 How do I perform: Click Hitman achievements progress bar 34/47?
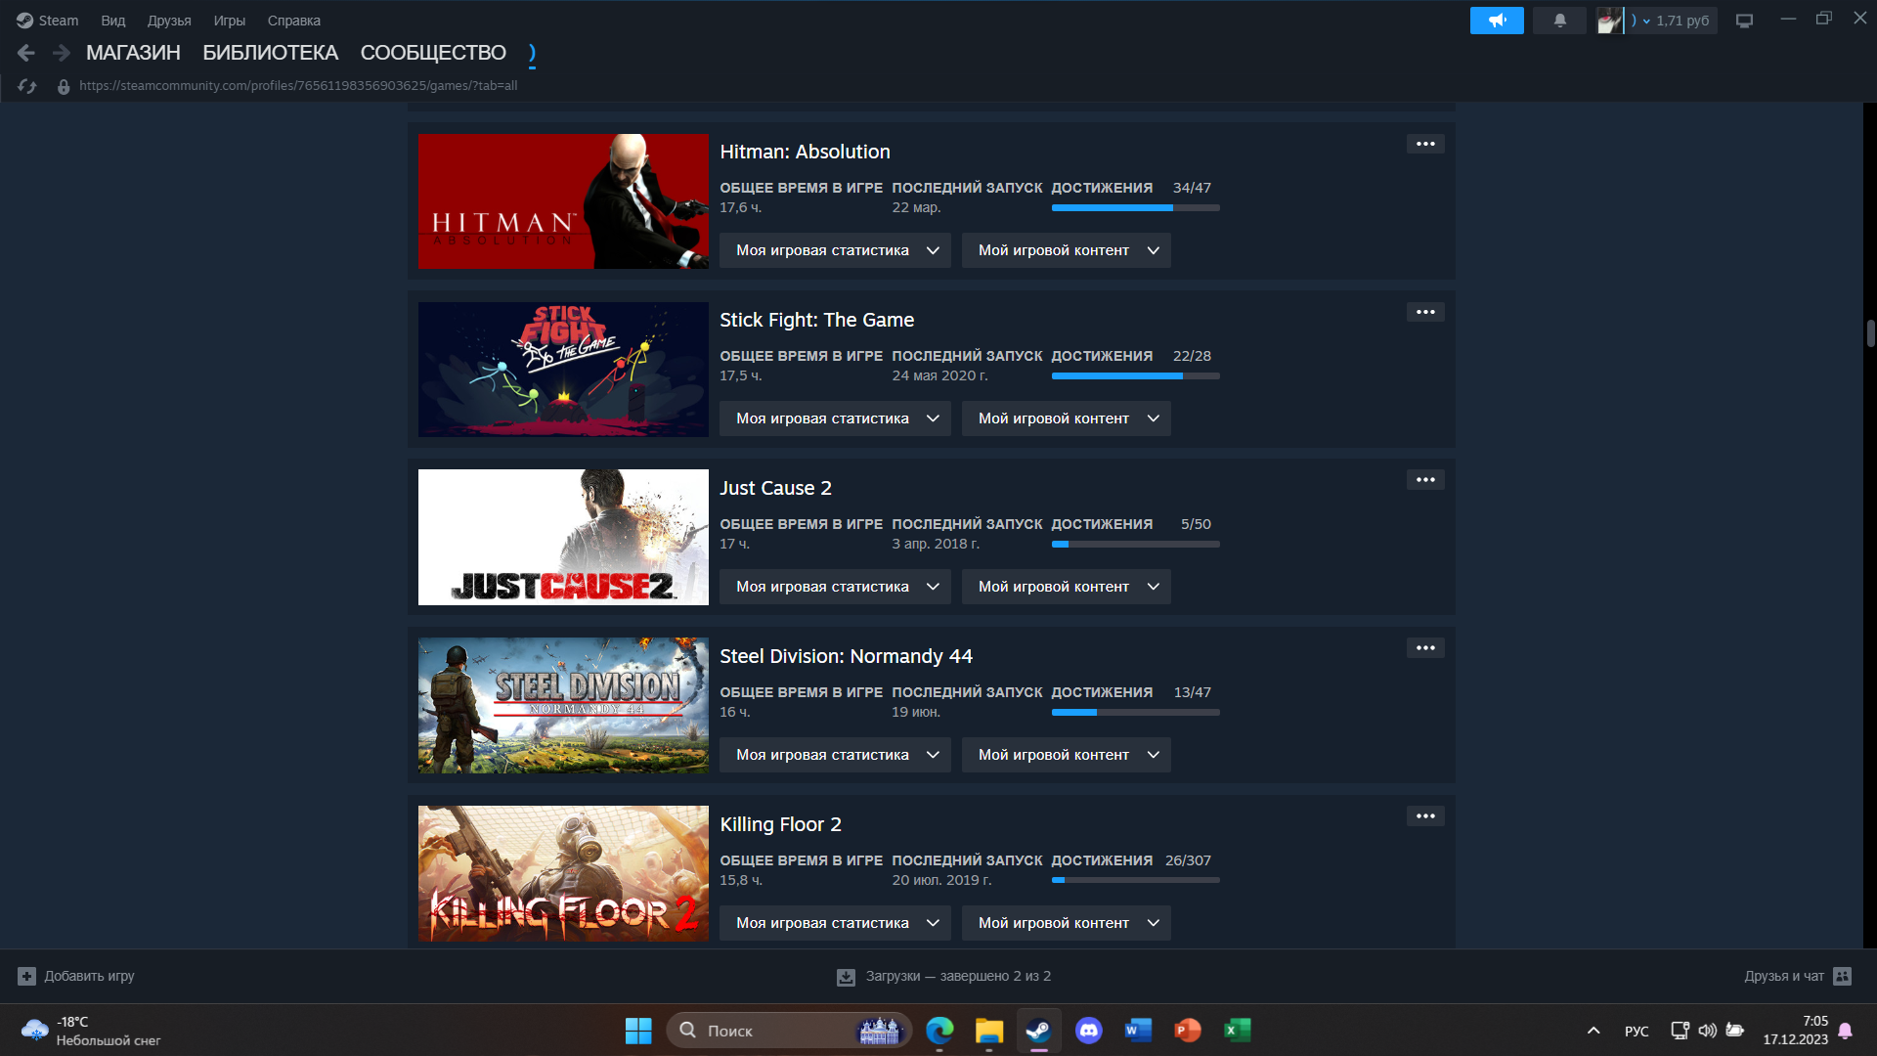1135,207
